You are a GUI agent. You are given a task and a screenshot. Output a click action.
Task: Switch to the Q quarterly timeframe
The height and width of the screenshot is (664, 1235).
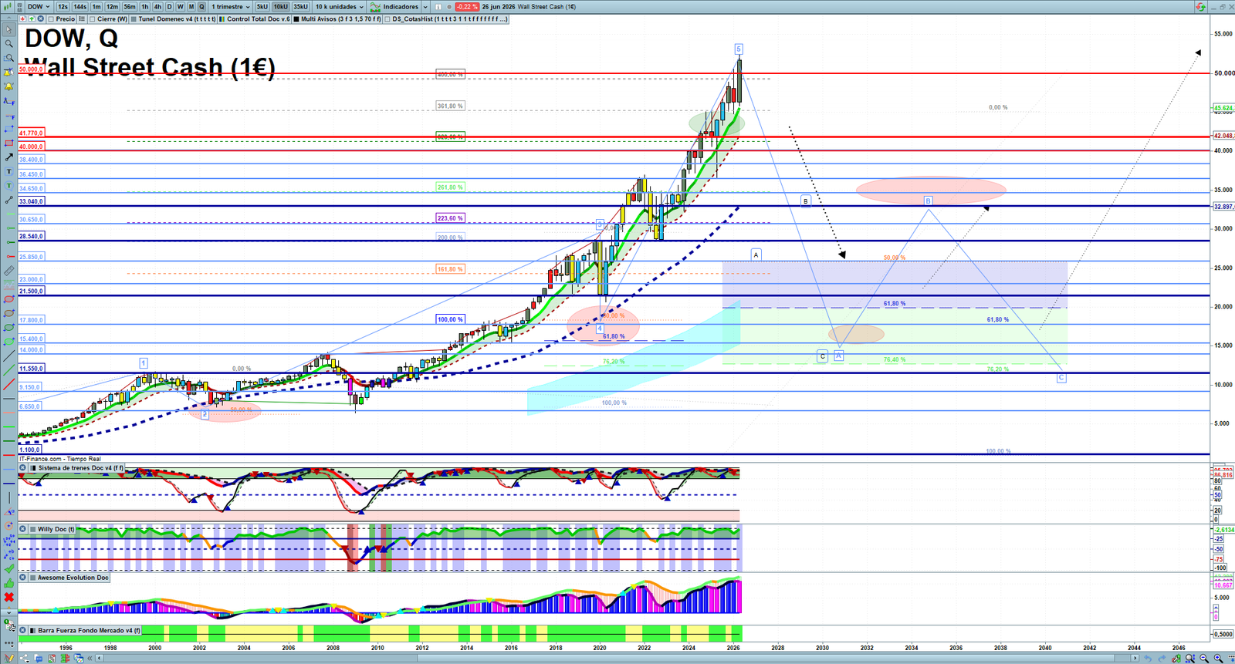tap(202, 6)
